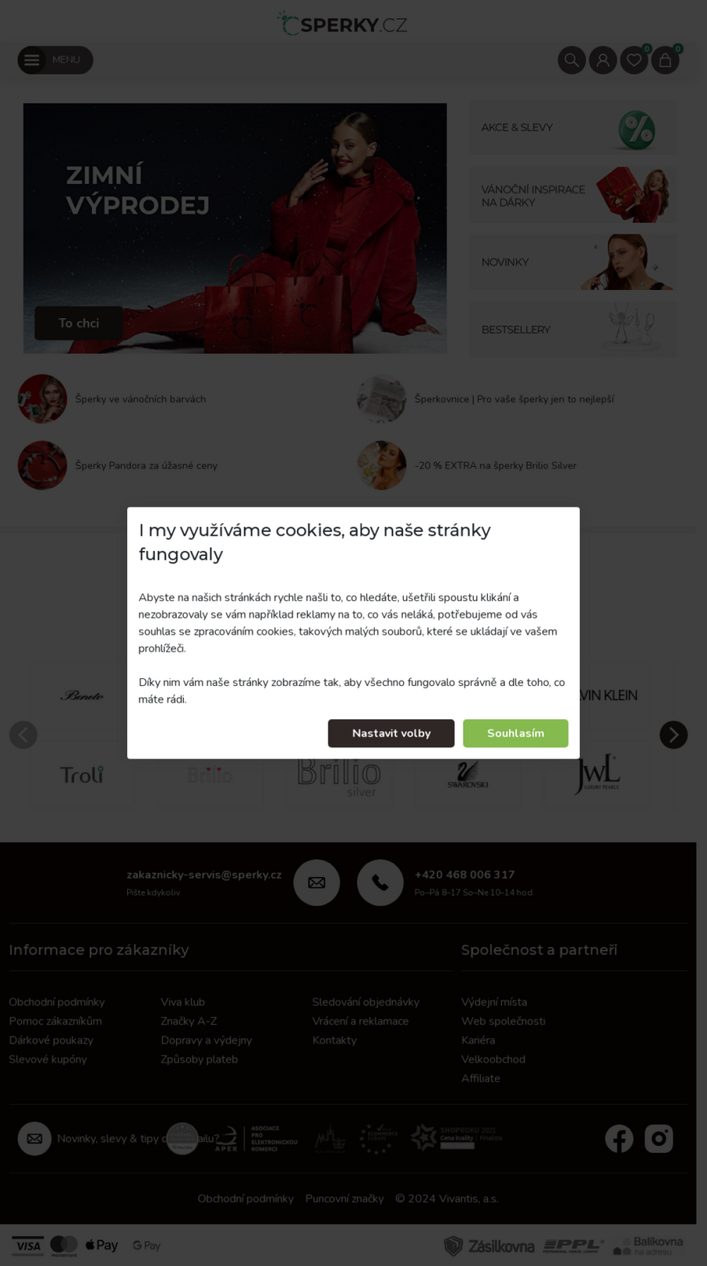Open the wishlist heart icon

click(x=634, y=61)
